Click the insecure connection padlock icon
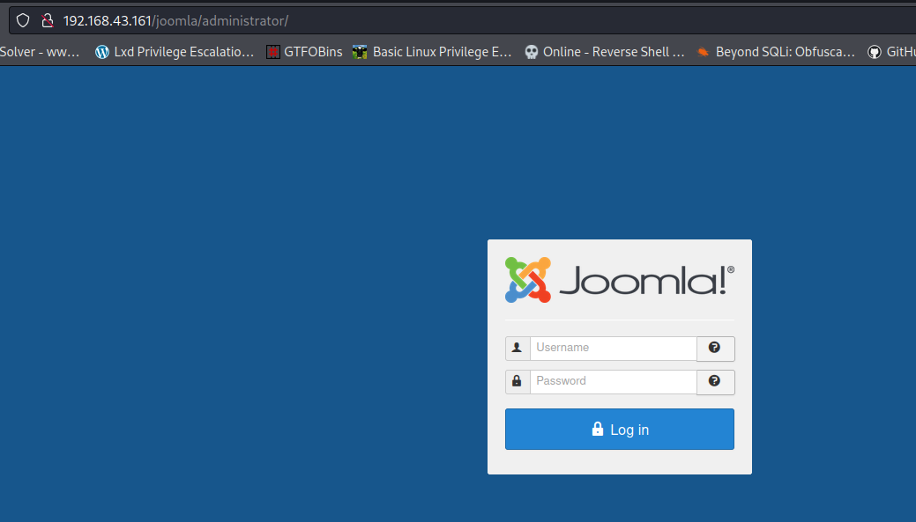This screenshot has width=916, height=522. pos(48,20)
